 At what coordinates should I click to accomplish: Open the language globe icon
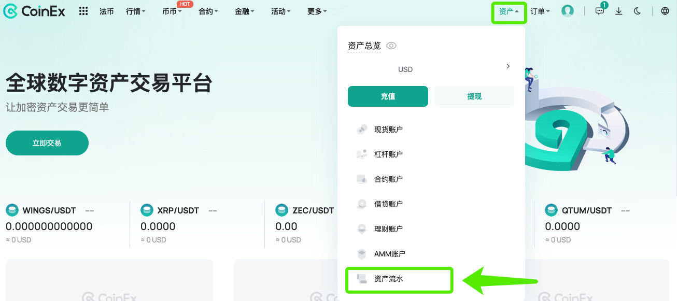click(x=665, y=11)
